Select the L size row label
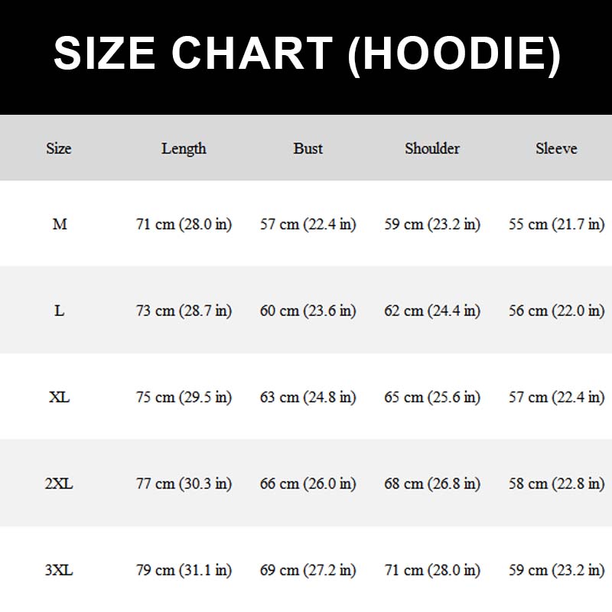The width and height of the screenshot is (612, 612). [60, 311]
